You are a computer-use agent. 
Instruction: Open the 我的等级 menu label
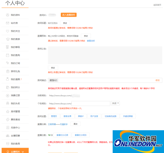coord(15,47)
